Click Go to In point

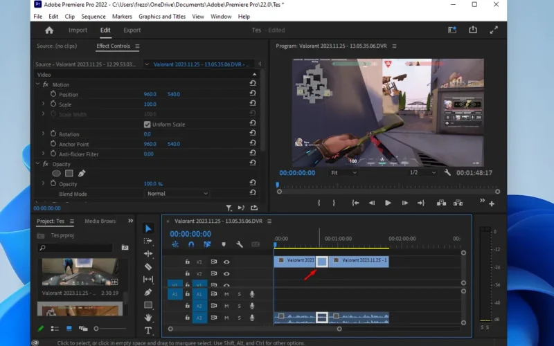click(x=355, y=203)
